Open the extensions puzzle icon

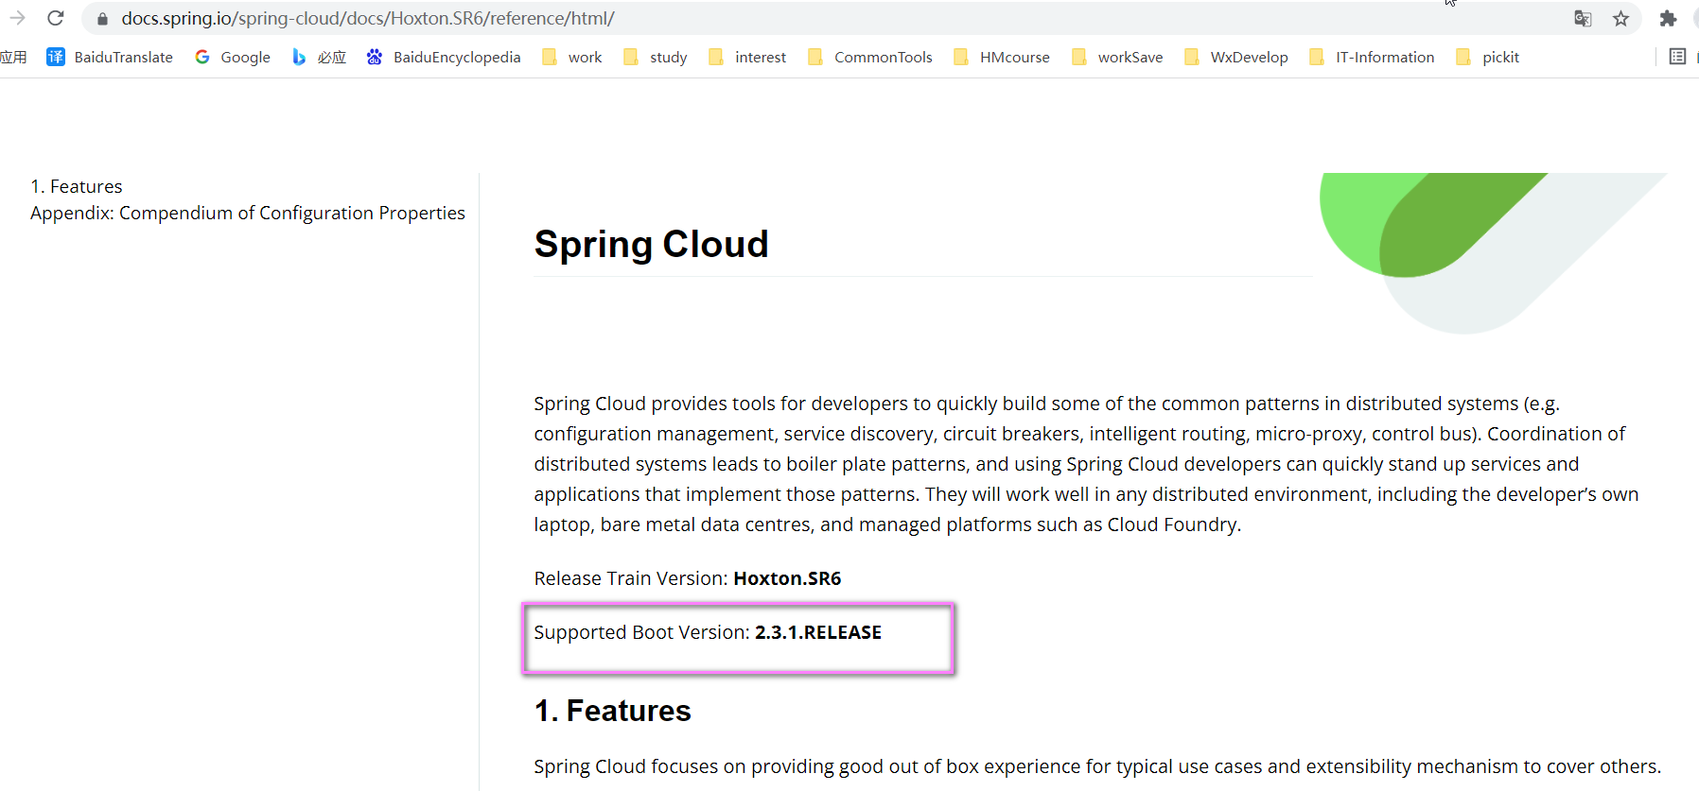point(1668,18)
